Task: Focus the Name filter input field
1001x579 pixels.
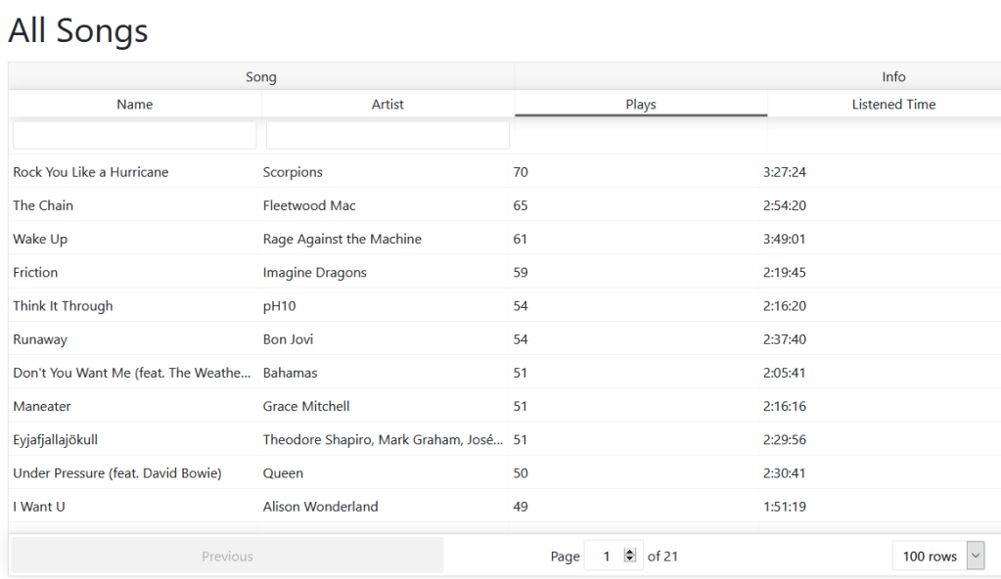Action: point(135,135)
